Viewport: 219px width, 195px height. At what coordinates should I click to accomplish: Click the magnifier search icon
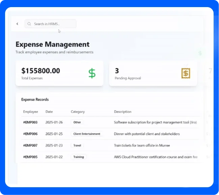click(x=29, y=24)
